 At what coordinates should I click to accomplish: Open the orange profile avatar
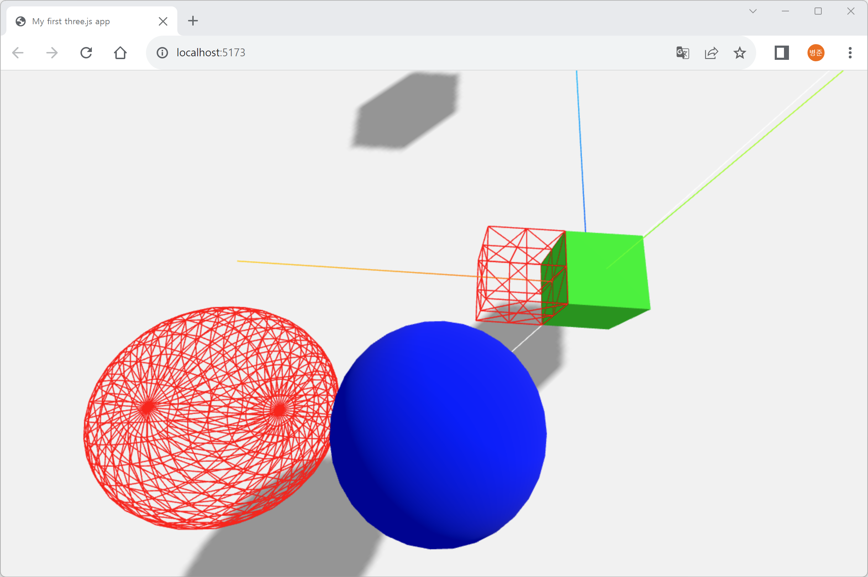point(816,53)
